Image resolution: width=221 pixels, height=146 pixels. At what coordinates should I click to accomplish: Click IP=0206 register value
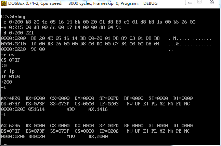[x=109, y=131]
